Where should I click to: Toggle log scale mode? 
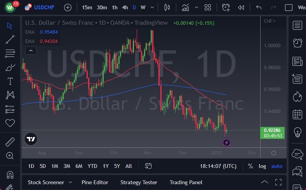click(262, 166)
